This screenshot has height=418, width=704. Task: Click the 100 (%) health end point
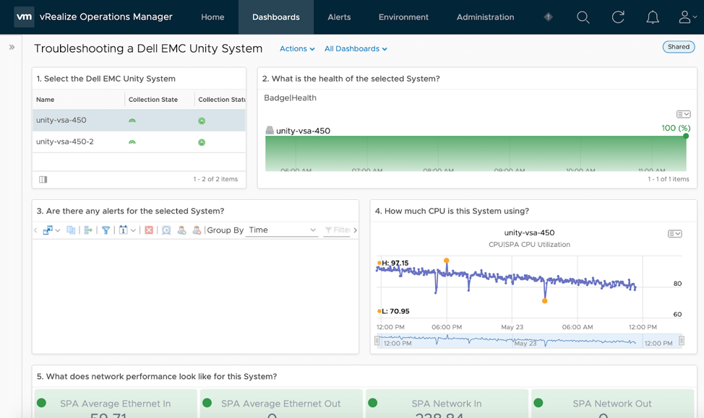(686, 136)
